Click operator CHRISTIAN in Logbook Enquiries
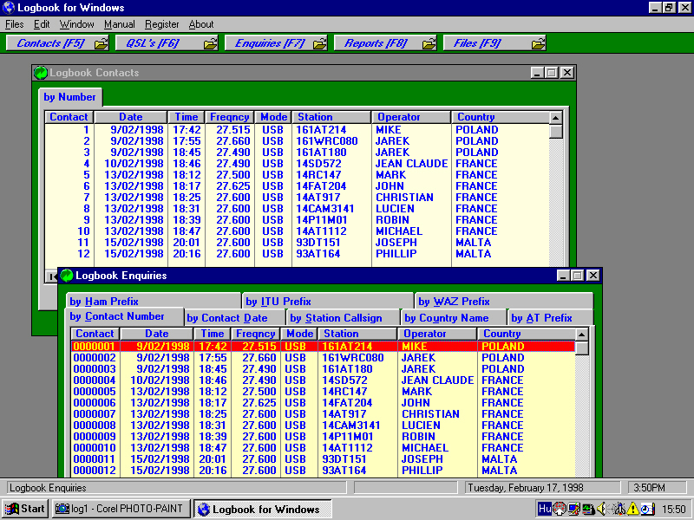694x520 pixels. click(x=430, y=414)
